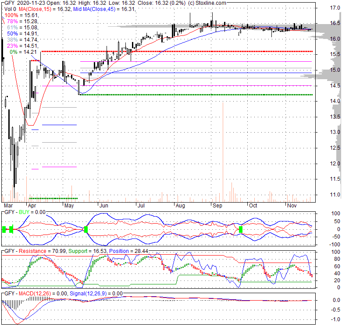The width and height of the screenshot is (342, 326).
Task: Click the Resistance = 70.99 label
Action: [42, 251]
